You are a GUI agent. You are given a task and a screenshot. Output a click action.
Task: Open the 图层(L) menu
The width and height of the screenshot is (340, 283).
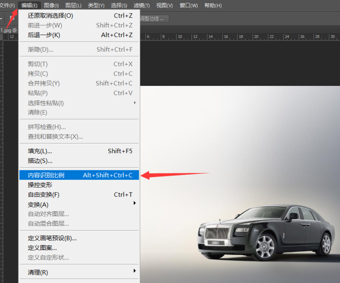point(73,5)
